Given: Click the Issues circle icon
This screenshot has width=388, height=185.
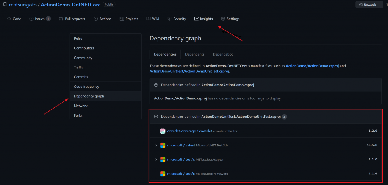Looking at the screenshot, I should tap(31, 19).
